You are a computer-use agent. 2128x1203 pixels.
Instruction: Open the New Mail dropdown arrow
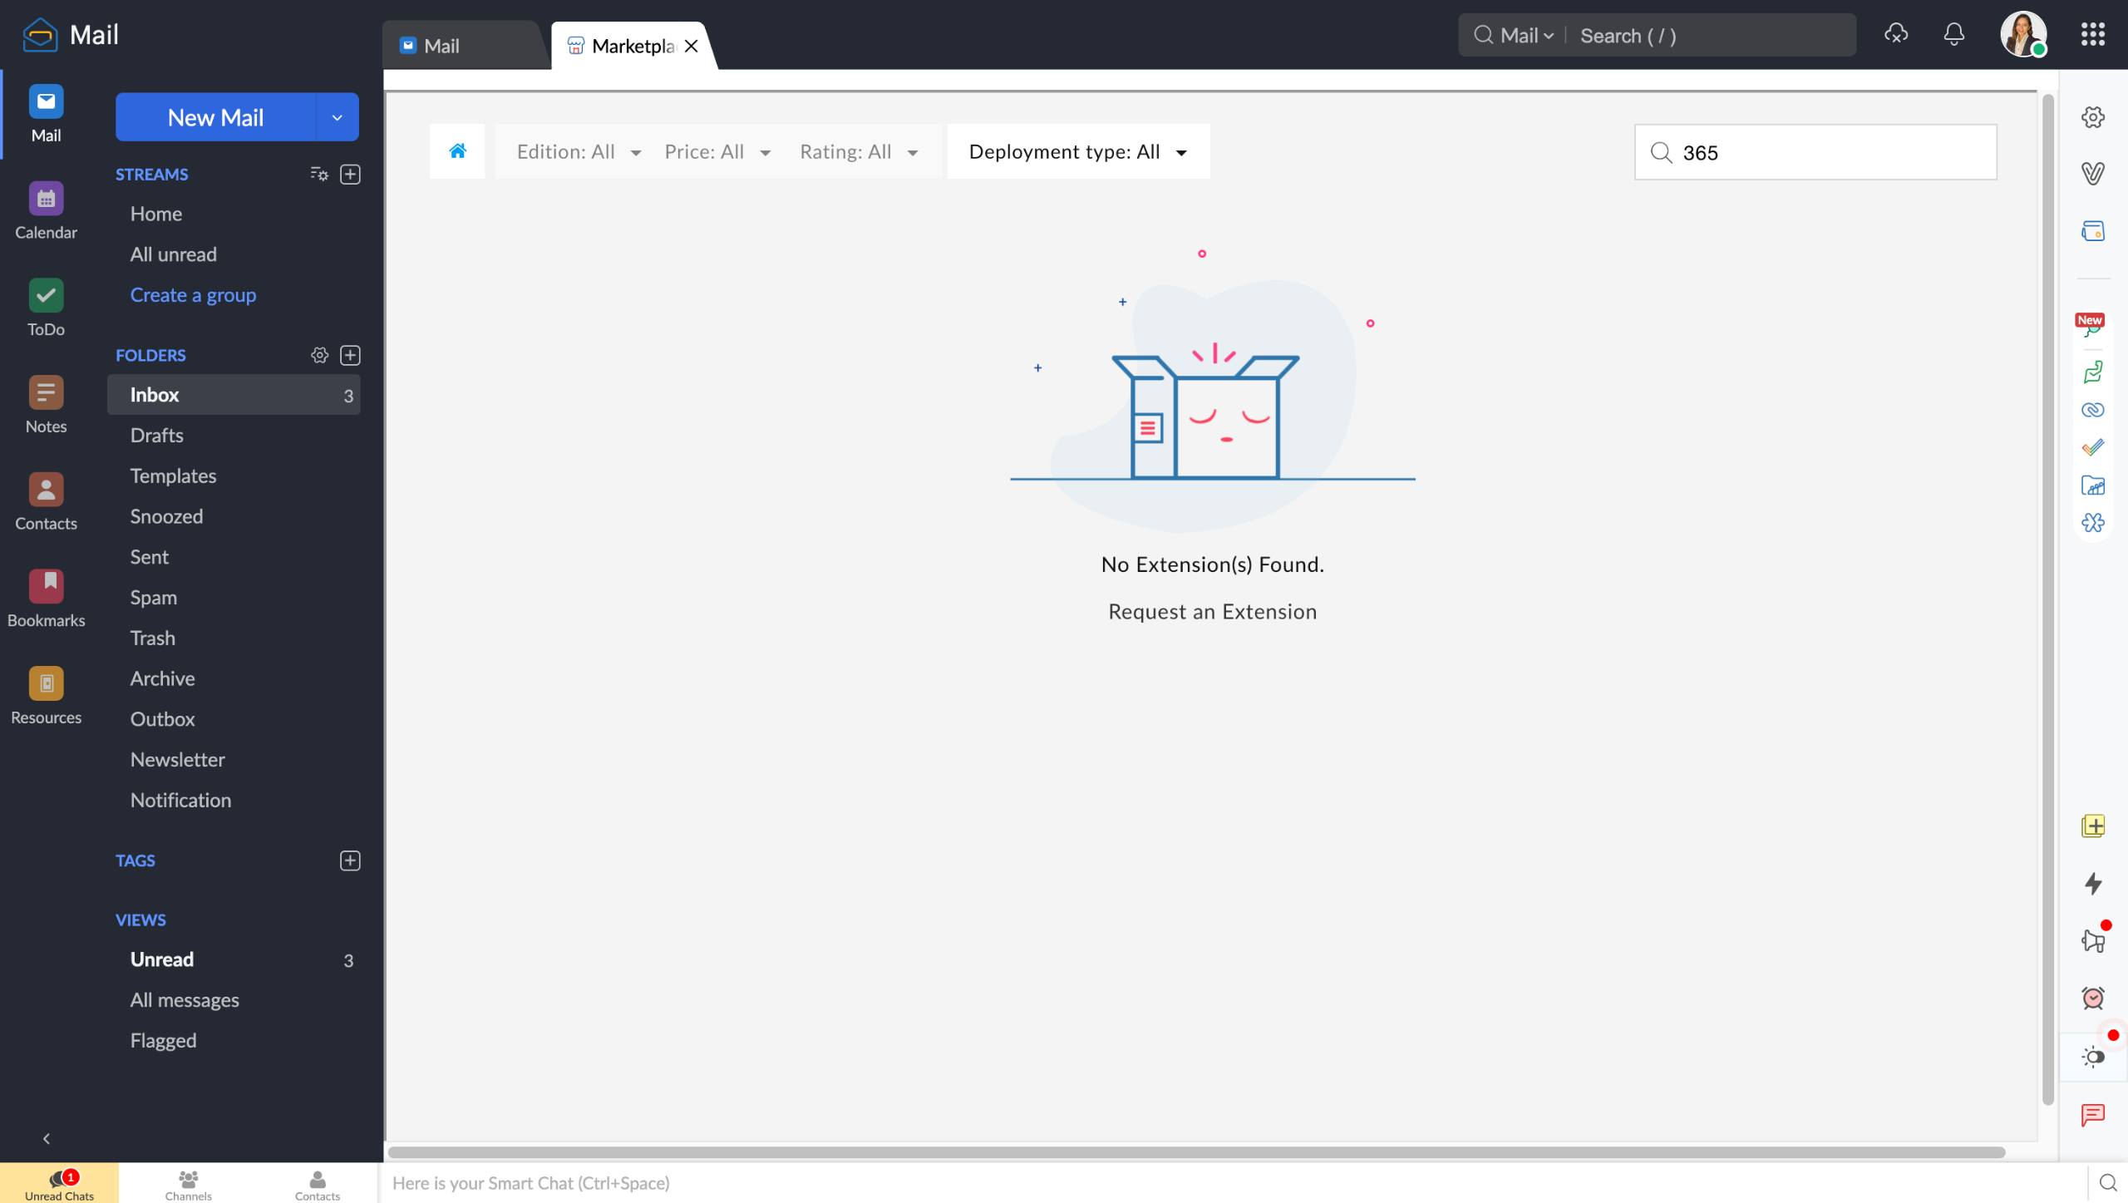[x=337, y=117]
